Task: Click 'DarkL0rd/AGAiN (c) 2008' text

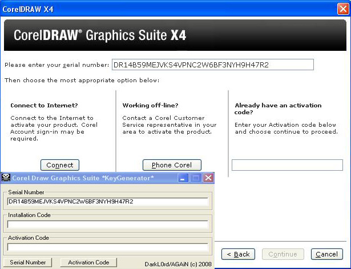Action: pos(178,264)
